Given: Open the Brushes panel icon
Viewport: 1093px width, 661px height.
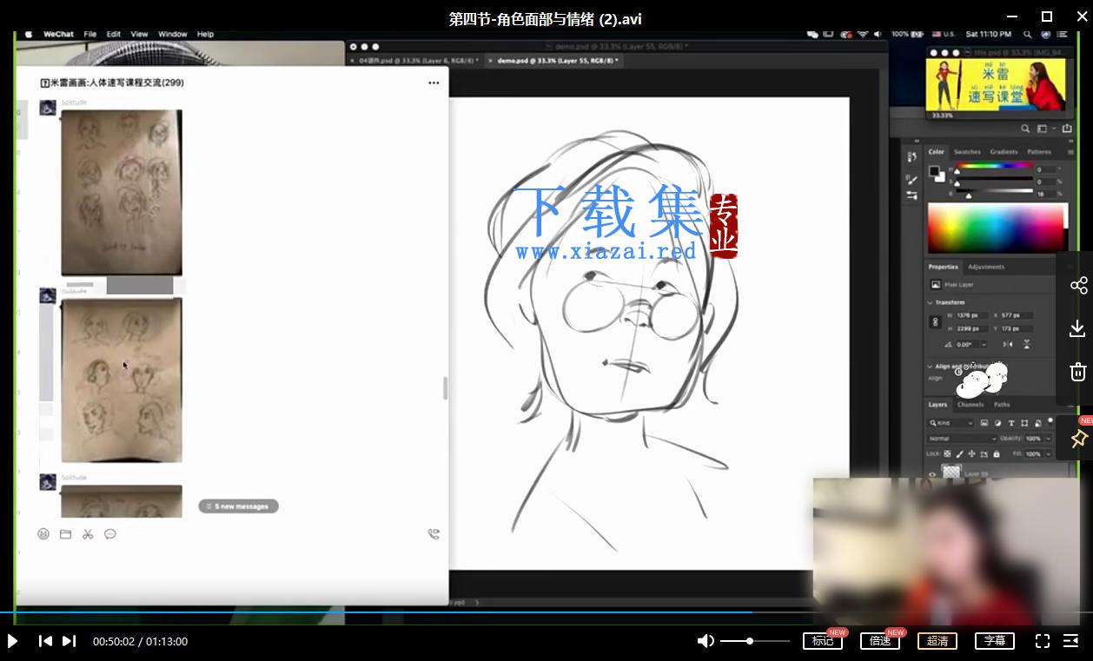Looking at the screenshot, I should (911, 179).
